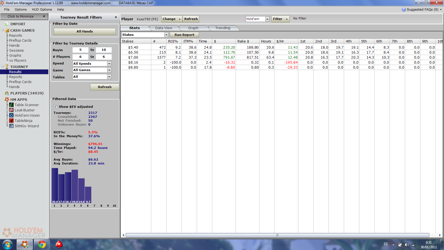
Task: Open the Hold'em Vision app icon
Action: pyautogui.click(x=11, y=115)
